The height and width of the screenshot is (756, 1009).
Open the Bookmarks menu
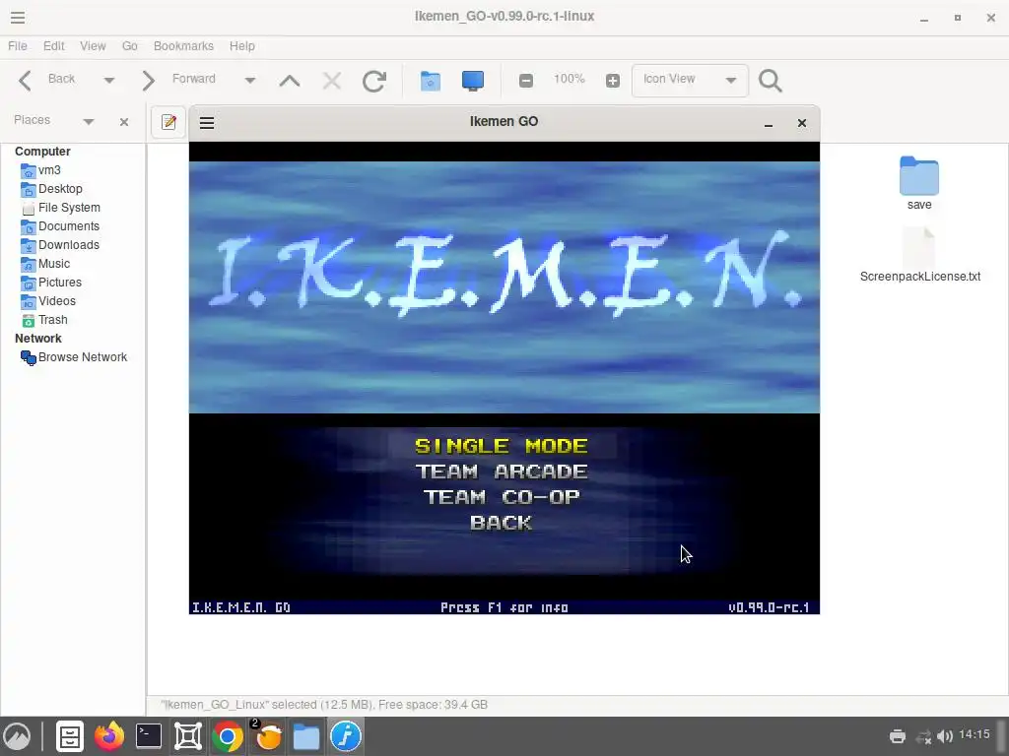[183, 46]
